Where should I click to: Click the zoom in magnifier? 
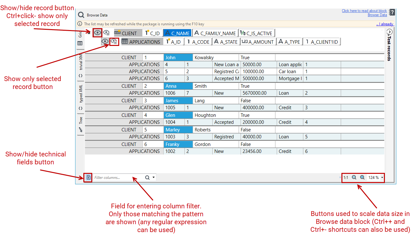362,178
